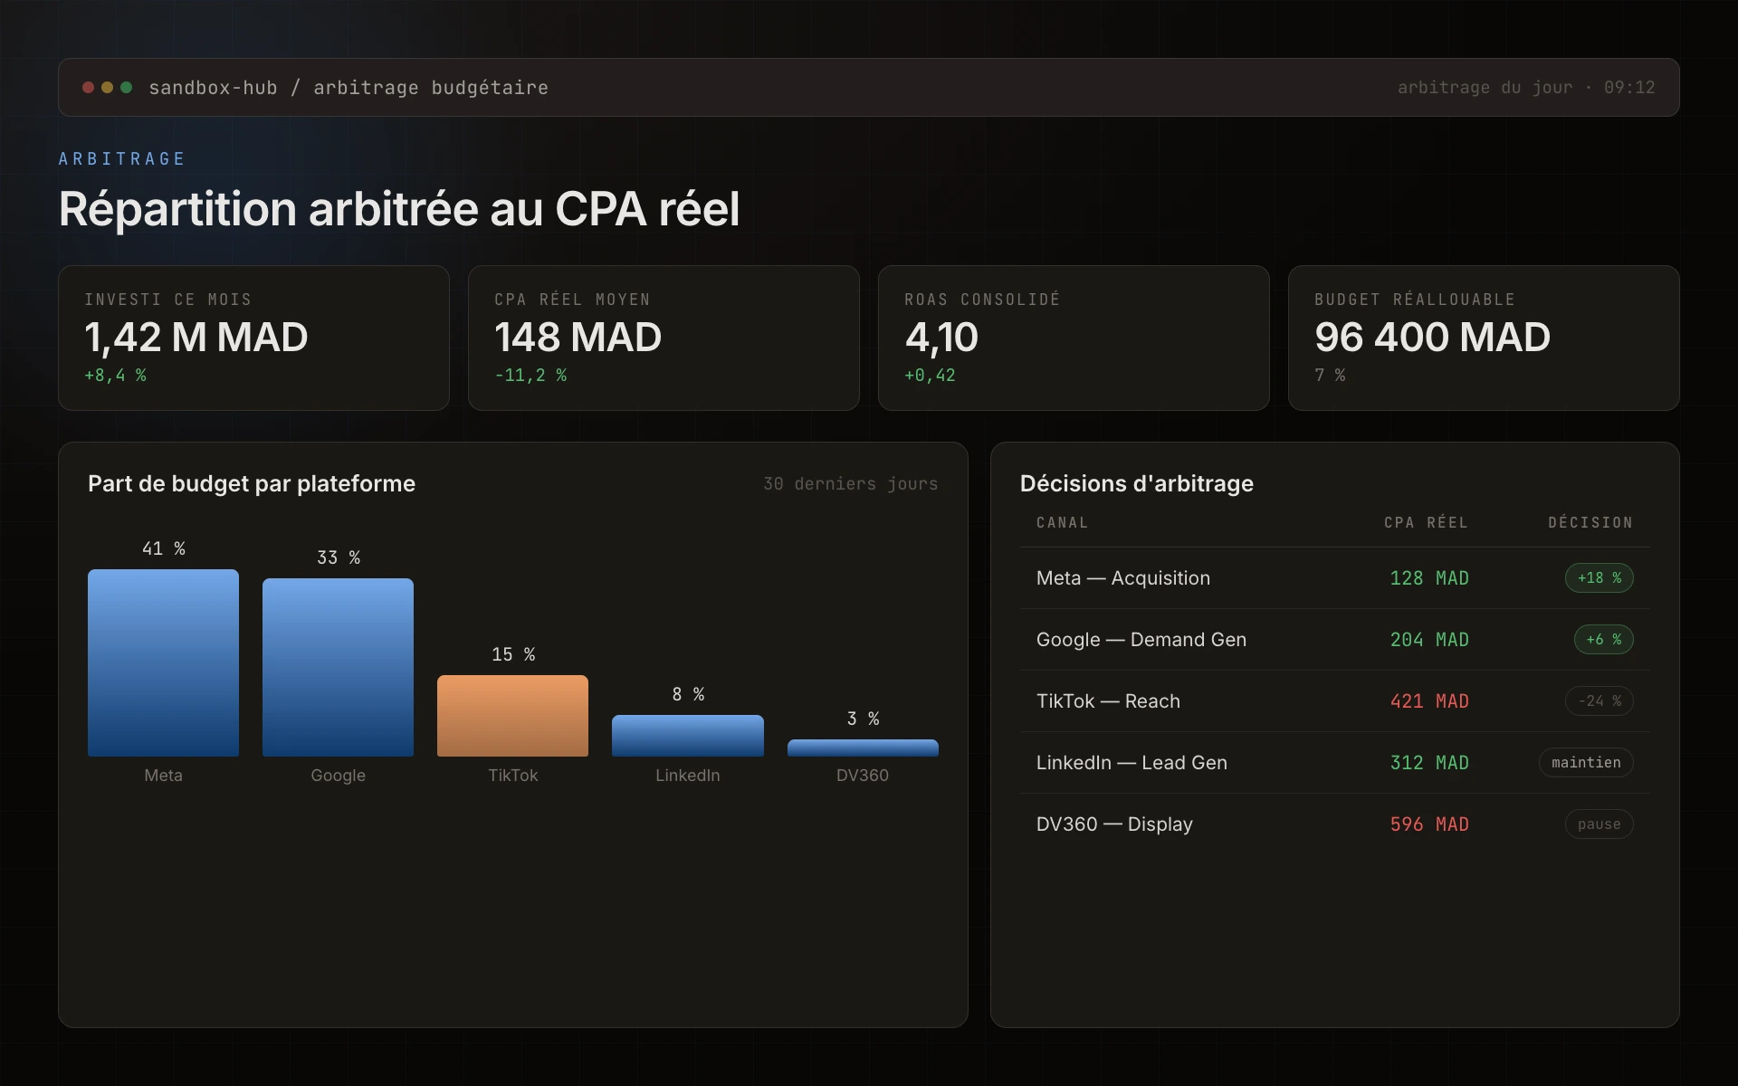Click the 8 % bar value
This screenshot has height=1086, width=1738.
click(x=688, y=695)
